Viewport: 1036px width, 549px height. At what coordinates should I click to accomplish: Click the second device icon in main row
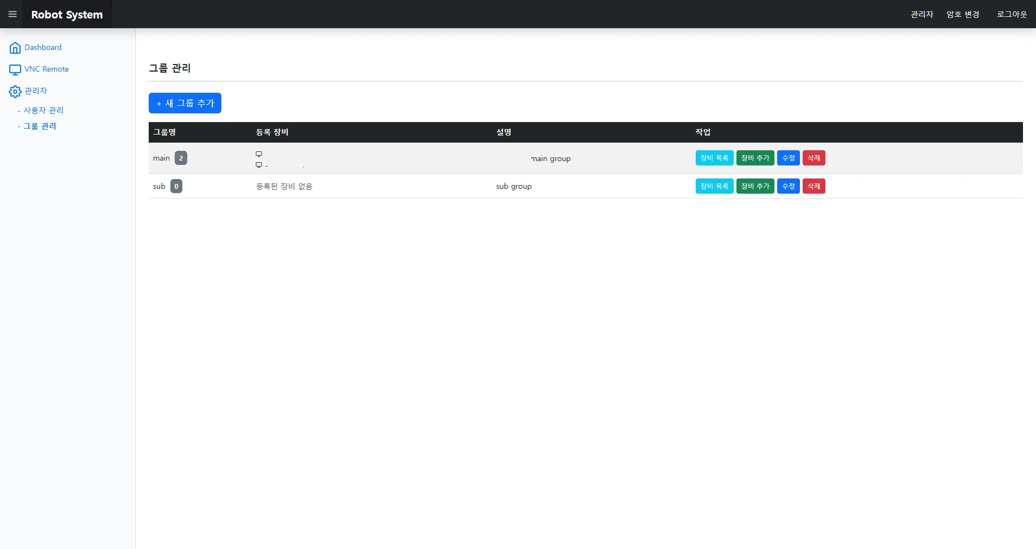(x=259, y=164)
